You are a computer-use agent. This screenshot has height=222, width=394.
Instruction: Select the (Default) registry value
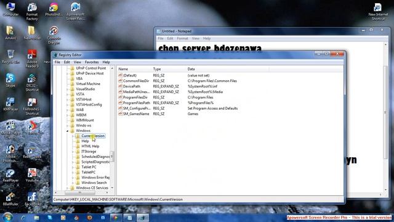click(130, 75)
